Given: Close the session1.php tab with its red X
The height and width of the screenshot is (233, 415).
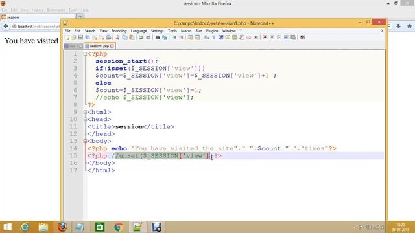Looking at the screenshot, I should click(x=112, y=46).
